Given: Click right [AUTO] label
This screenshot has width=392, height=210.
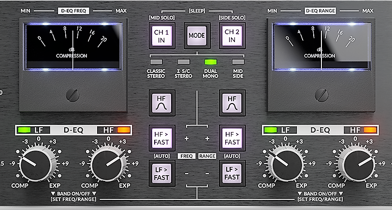Looking at the screenshot, I should 232,156.
